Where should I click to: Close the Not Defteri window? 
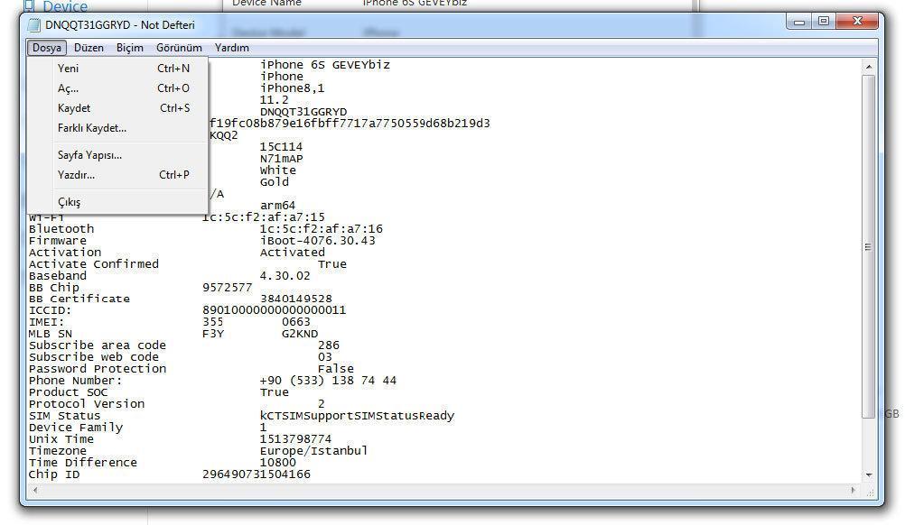(857, 22)
